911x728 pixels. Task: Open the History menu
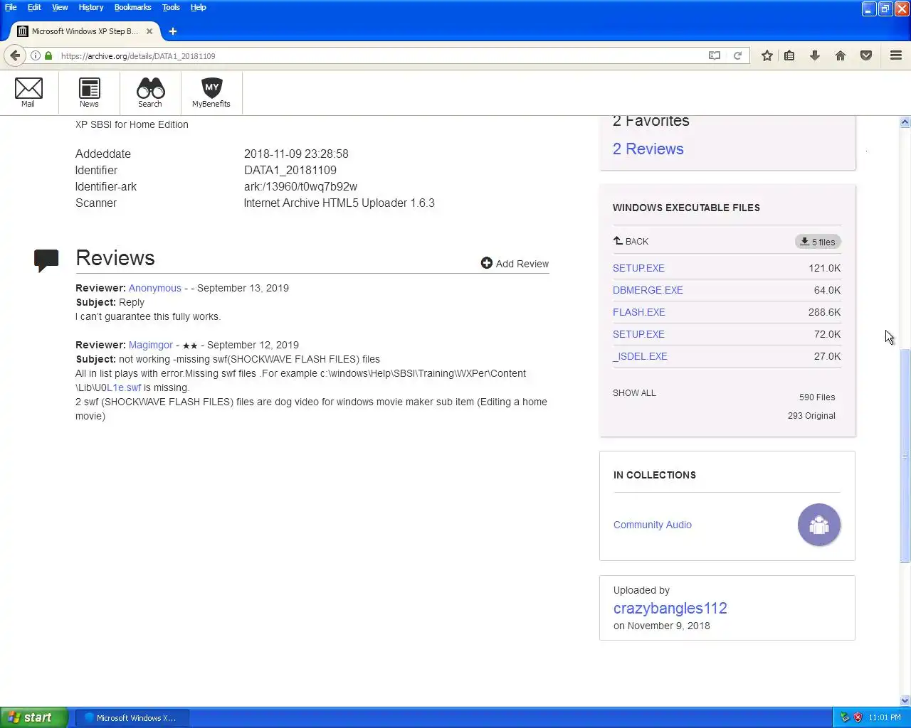(x=90, y=7)
